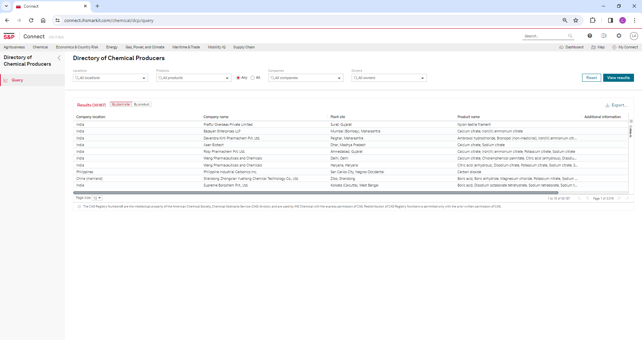Select the Any radio button
This screenshot has width=642, height=340.
(x=238, y=78)
